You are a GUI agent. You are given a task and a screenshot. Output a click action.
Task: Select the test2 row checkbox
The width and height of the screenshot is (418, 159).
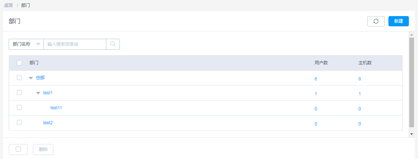pyautogui.click(x=19, y=122)
